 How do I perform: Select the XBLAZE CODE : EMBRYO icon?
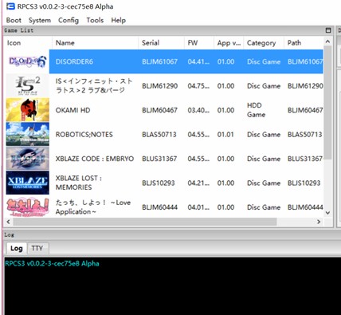click(28, 159)
